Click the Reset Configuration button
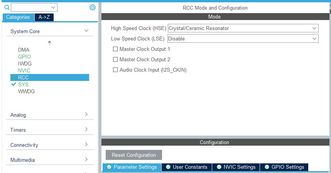The width and height of the screenshot is (331, 173). point(134,155)
